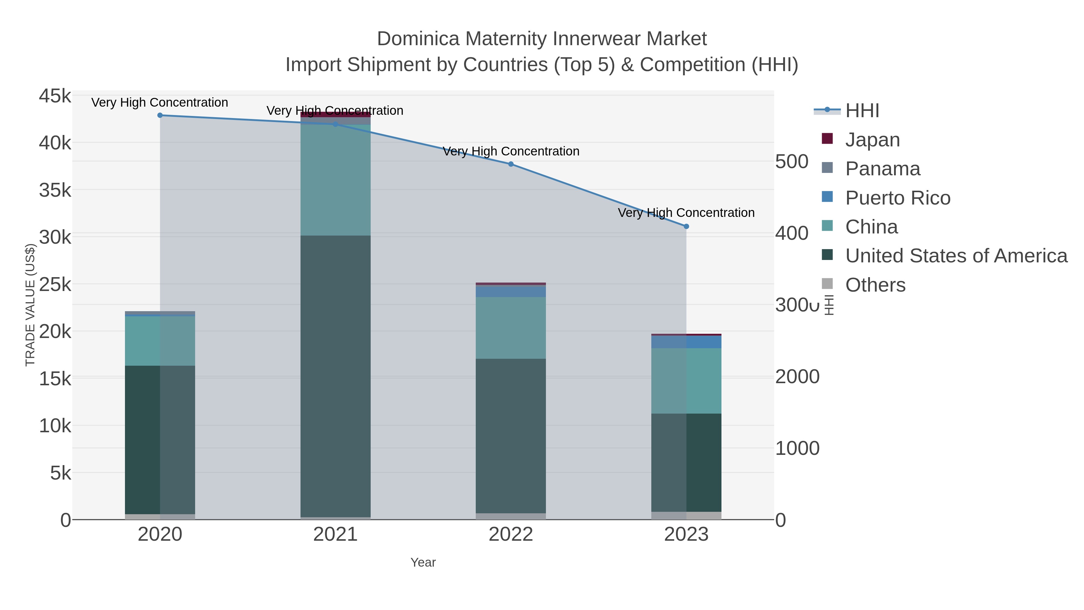Click the Panama slate legend swatch

tap(827, 167)
